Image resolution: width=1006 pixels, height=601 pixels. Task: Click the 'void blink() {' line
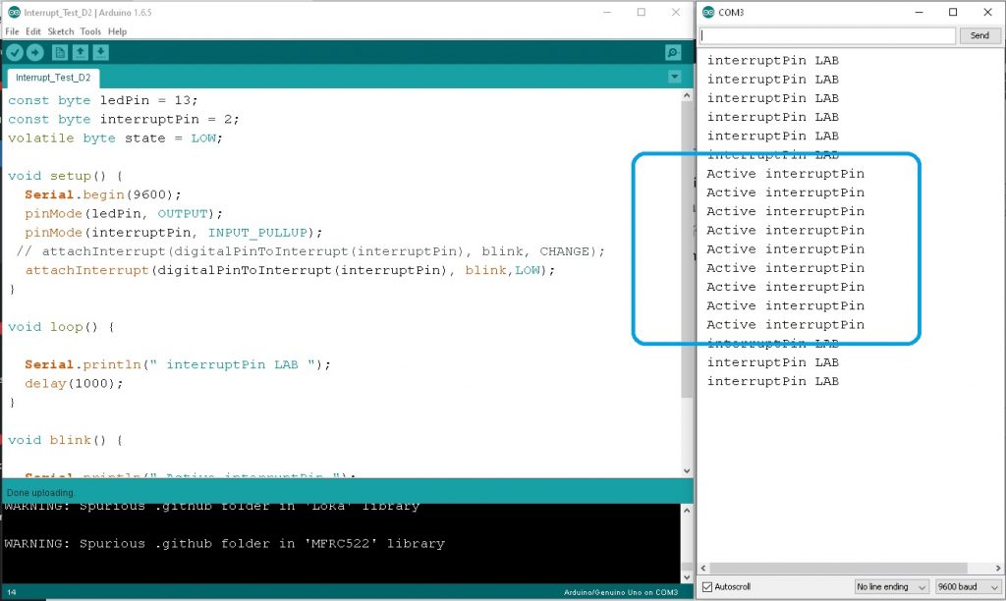pyautogui.click(x=65, y=440)
